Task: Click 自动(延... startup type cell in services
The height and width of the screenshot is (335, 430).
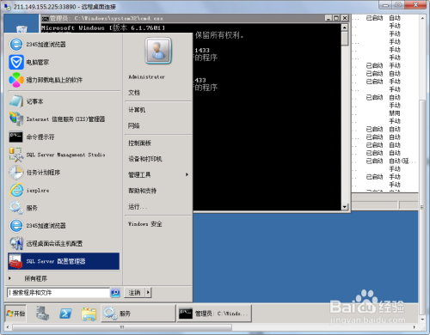Action: pyautogui.click(x=402, y=161)
